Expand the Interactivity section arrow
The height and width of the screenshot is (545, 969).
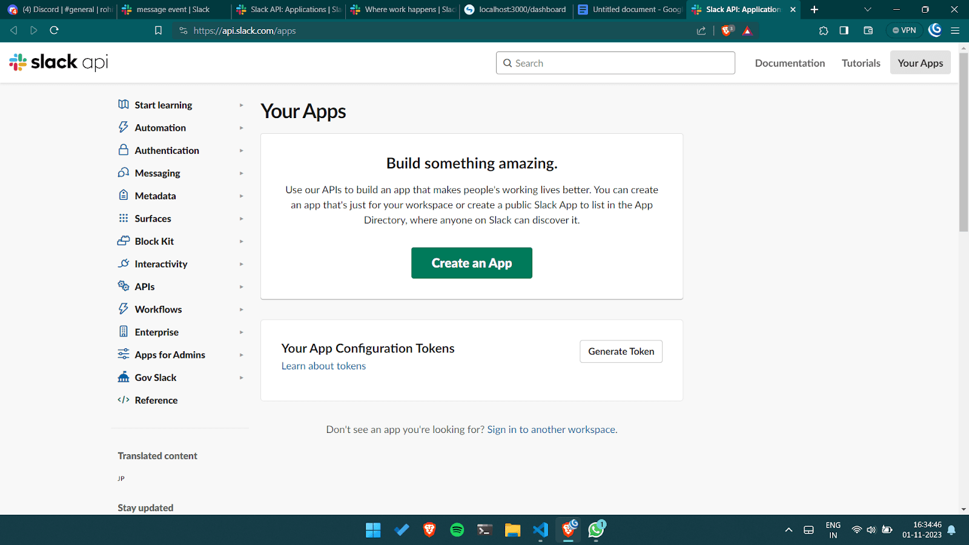pyautogui.click(x=241, y=264)
